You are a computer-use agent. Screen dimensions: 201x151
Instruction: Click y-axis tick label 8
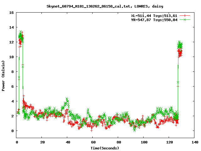click(x=13, y=72)
